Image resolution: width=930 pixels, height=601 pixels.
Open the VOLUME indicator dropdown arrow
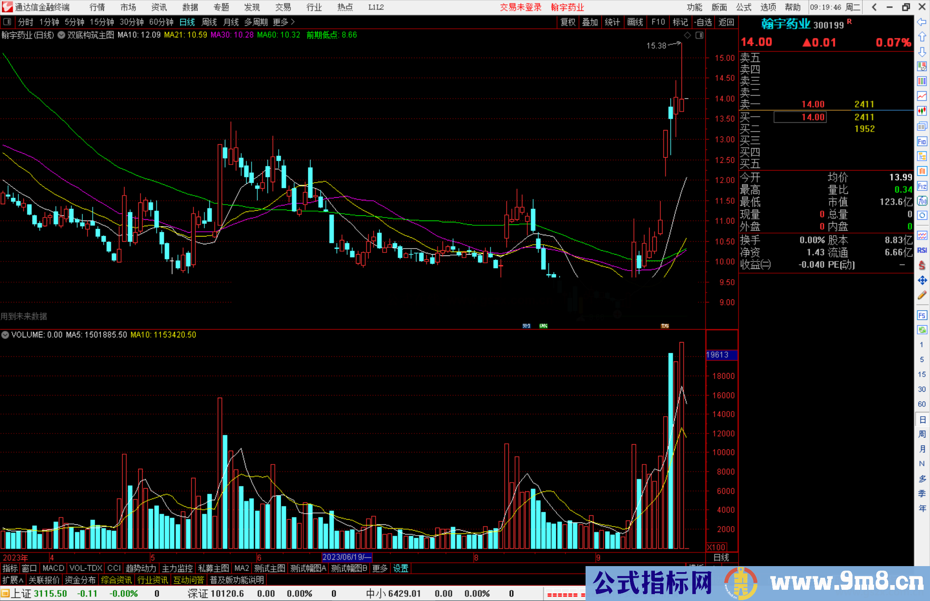click(x=5, y=335)
